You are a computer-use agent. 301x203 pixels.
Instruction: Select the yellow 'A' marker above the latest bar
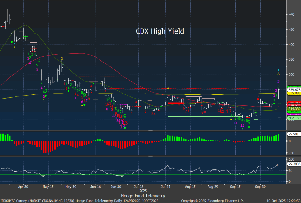[278, 74]
